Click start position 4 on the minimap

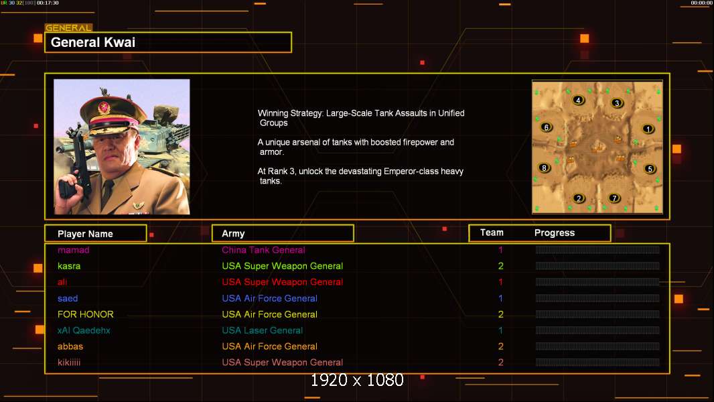(x=578, y=100)
